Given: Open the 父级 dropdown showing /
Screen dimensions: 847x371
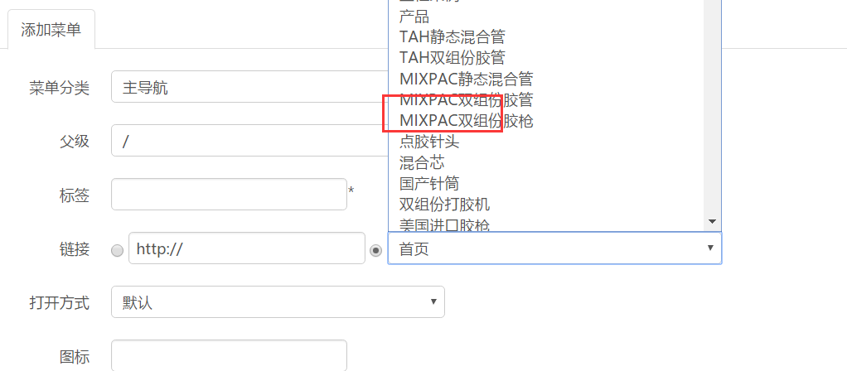Looking at the screenshot, I should tap(250, 141).
